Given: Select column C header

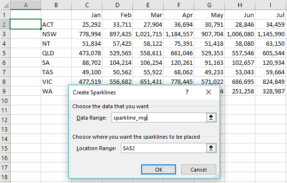Looking at the screenshot, I should (87, 5).
